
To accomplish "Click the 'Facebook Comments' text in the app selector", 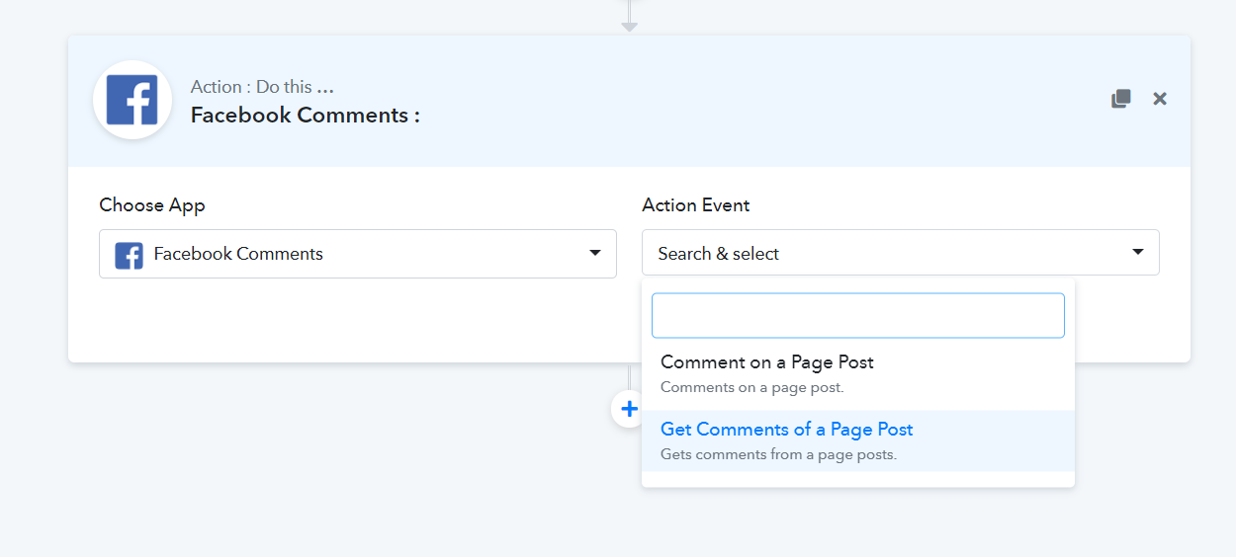I will 238,254.
